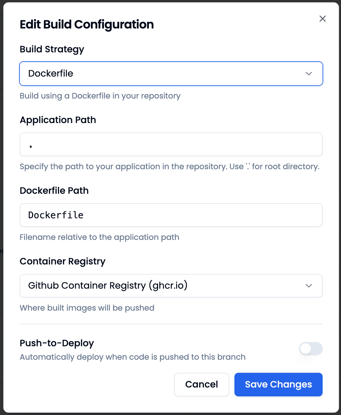
Task: Click the Build Strategy dropdown chevron
Action: 309,74
